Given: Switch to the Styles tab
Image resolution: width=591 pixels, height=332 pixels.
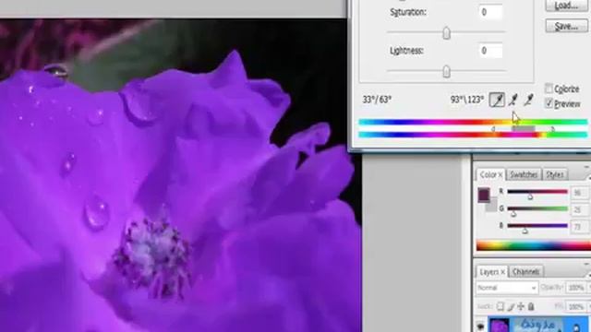Looking at the screenshot, I should click(x=554, y=174).
